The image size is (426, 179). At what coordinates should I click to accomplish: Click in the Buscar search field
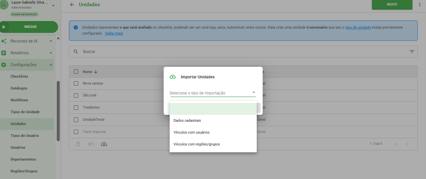point(243,52)
